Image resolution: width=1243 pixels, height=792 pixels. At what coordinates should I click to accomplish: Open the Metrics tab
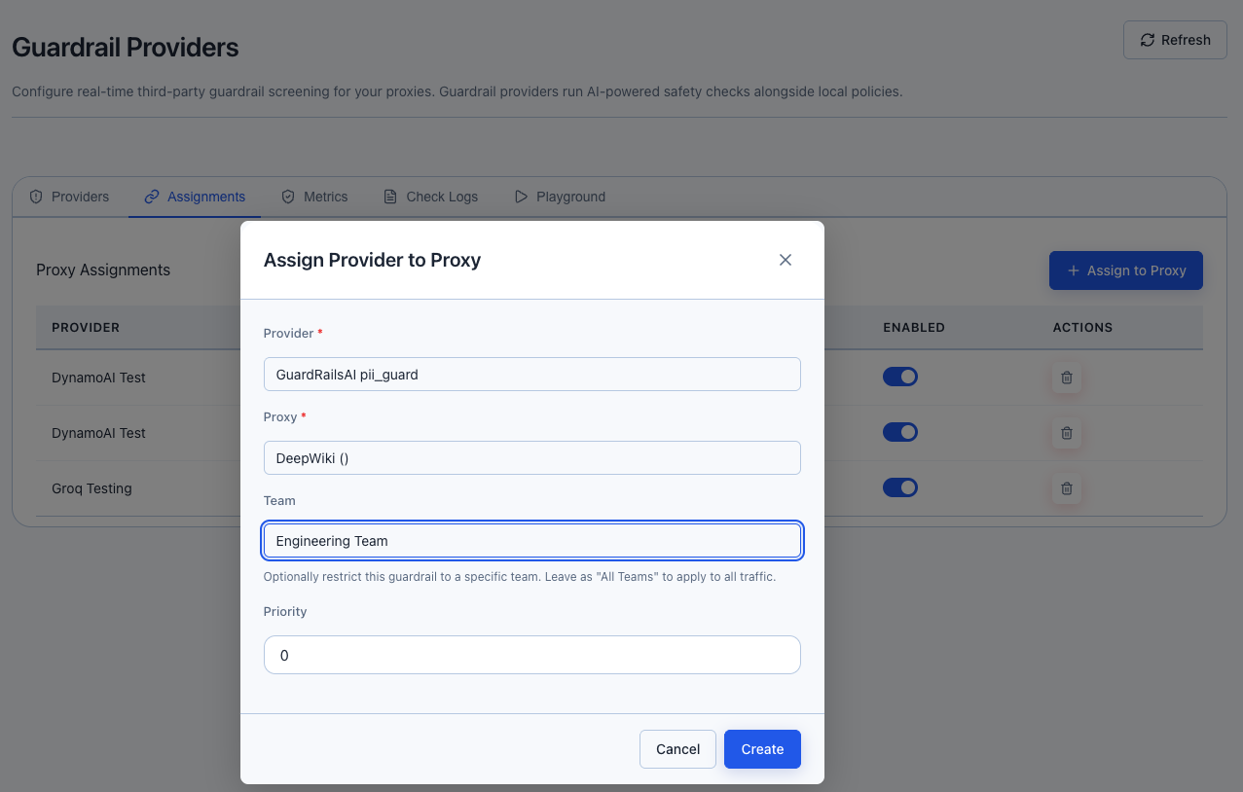(314, 197)
